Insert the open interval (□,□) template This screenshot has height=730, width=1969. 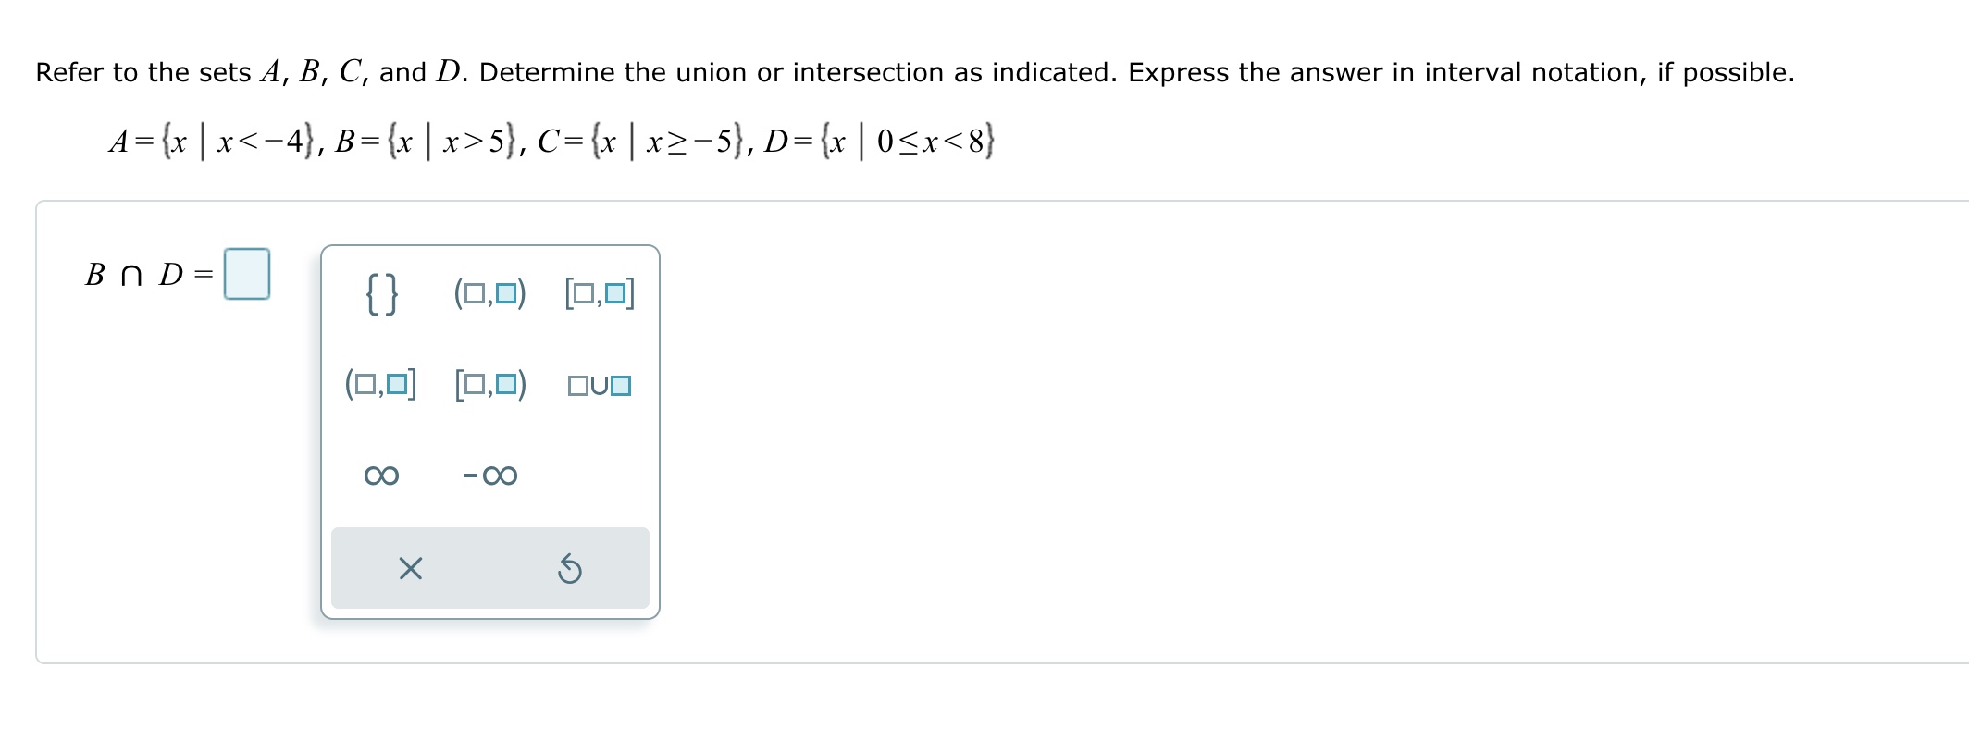[x=490, y=294]
